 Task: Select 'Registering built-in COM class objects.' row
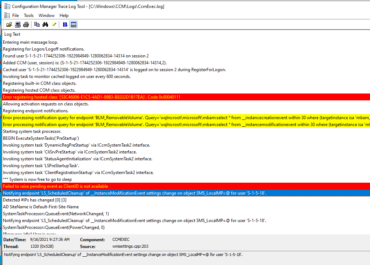tap(186, 83)
